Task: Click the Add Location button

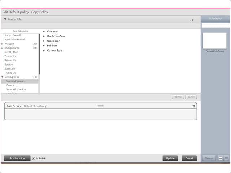Action: point(17,158)
